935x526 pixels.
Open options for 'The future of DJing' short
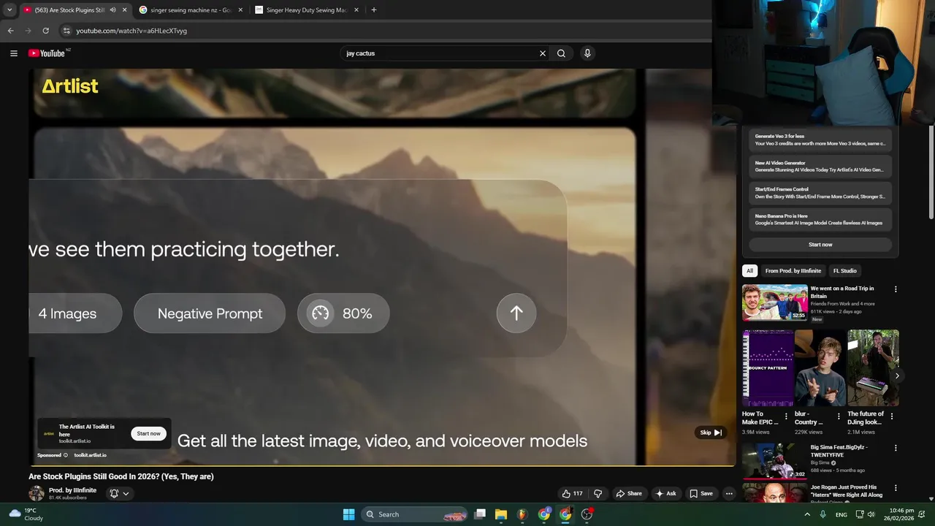892,416
